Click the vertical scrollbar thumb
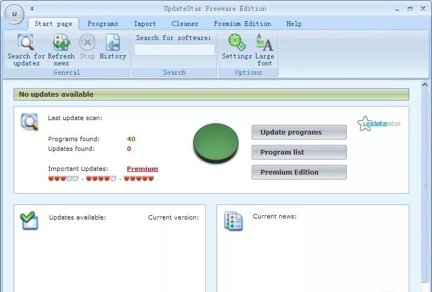 pos(424,186)
